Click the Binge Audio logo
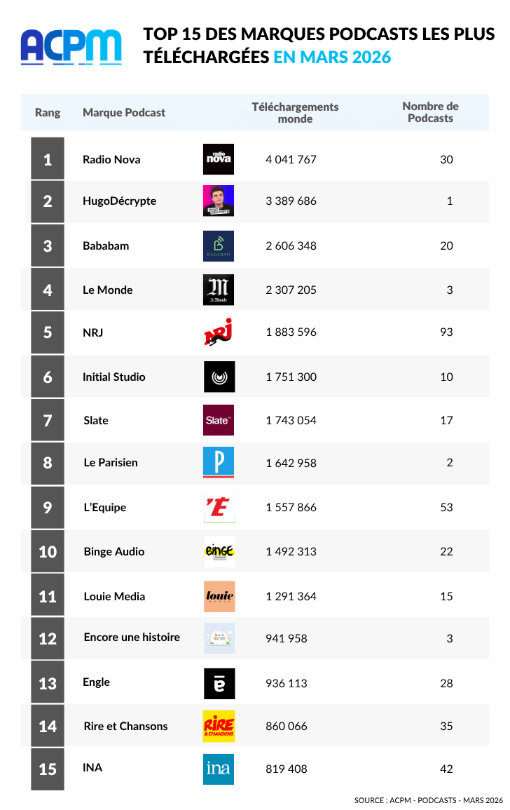510x810 pixels. pos(219,551)
